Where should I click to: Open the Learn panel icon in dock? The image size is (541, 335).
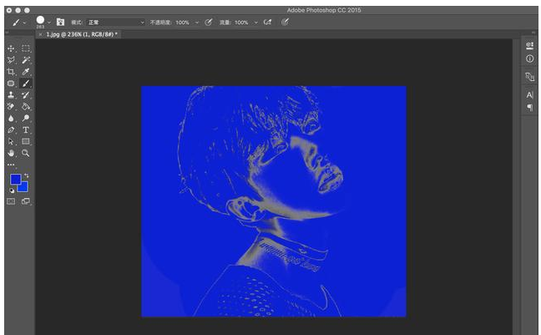[529, 46]
